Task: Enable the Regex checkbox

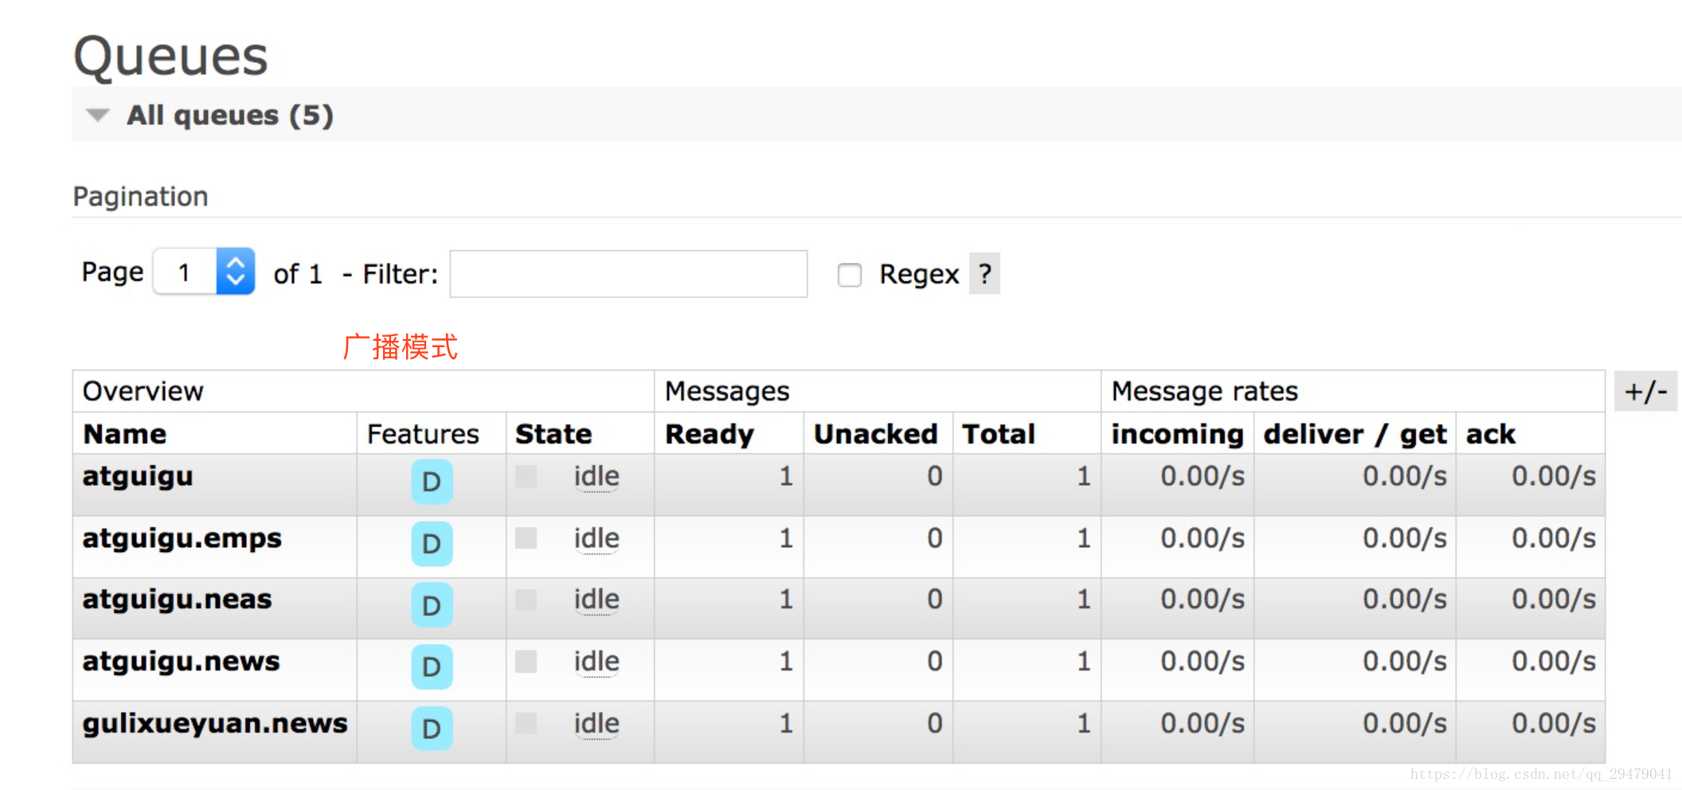Action: 850,275
